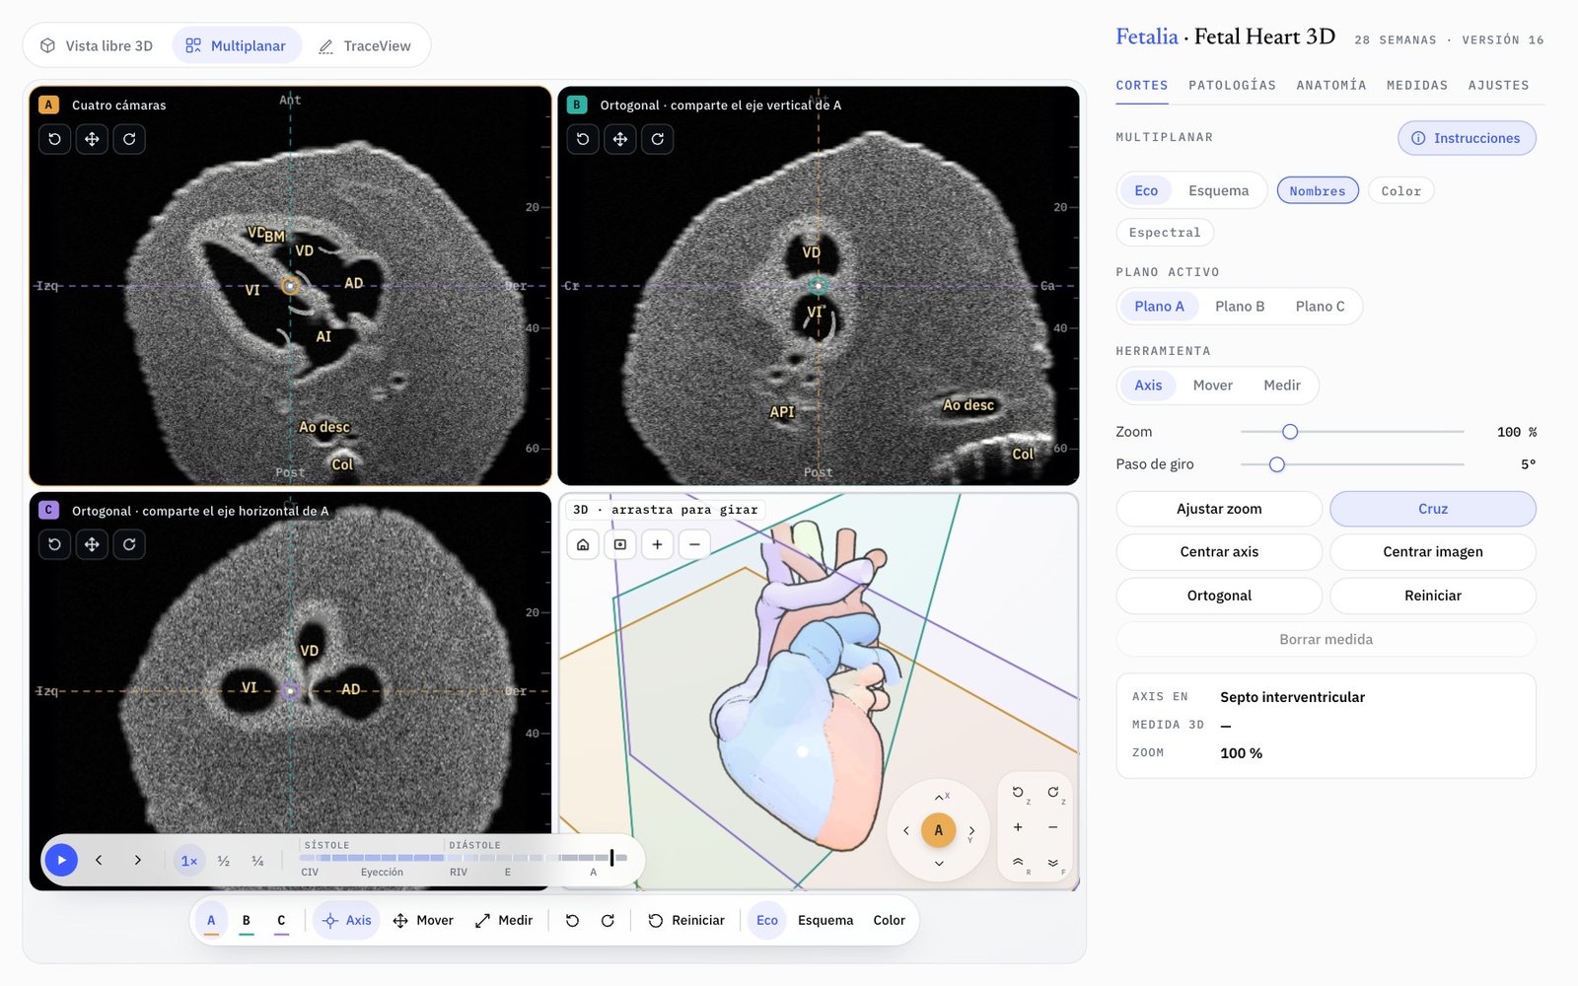
Task: Click the counterclockwise Z rotation icon on pad
Action: pos(1019,793)
